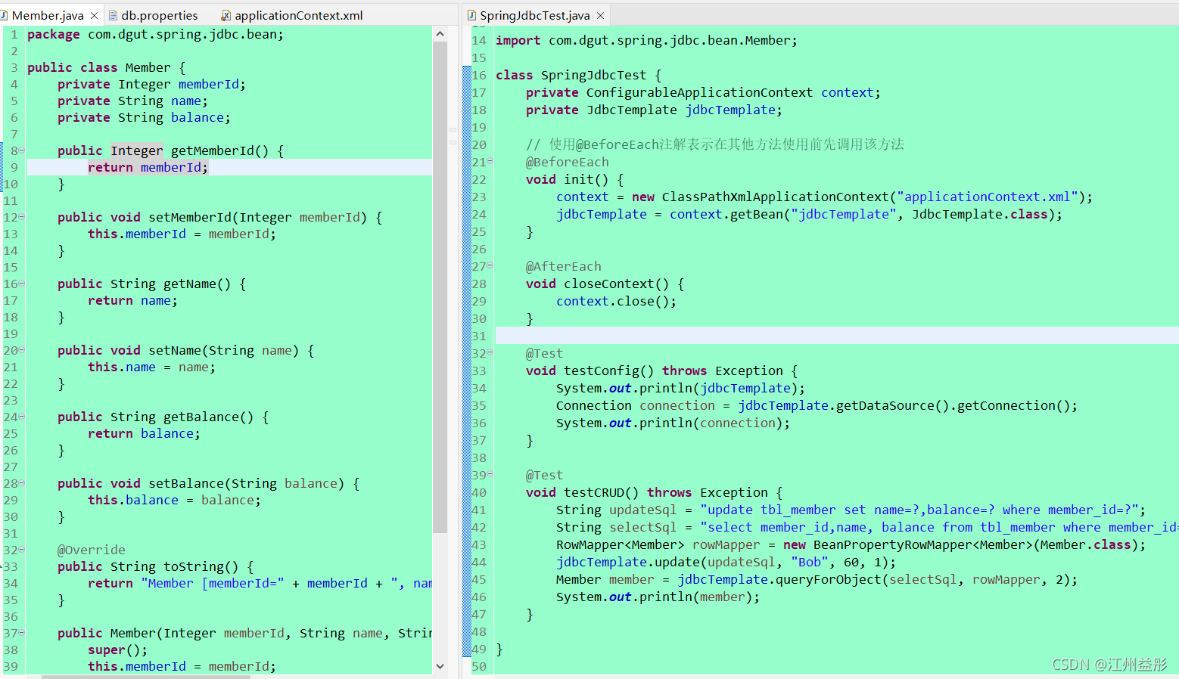
Task: Click 'this.balance = balance;' statement
Action: click(174, 500)
